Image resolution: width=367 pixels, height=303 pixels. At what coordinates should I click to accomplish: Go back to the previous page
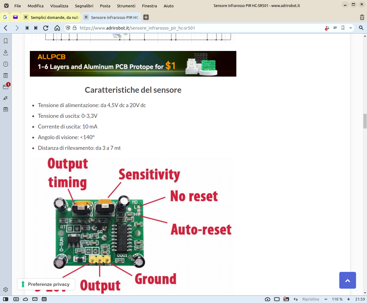point(5,28)
